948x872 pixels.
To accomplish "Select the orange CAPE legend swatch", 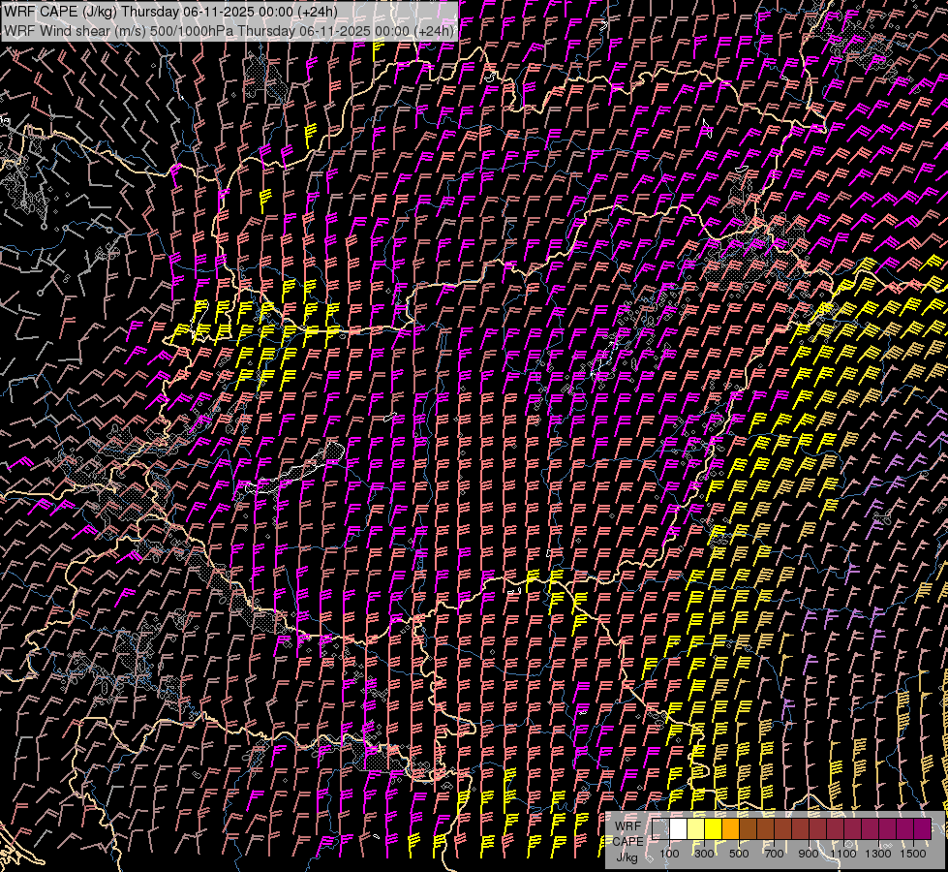I will (731, 829).
